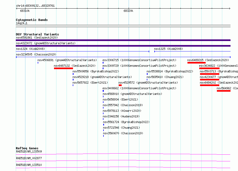This screenshot has height=171, width=238.
Task: Click nsv5721546 (Chuang2021) label
Action: click(x=121, y=128)
